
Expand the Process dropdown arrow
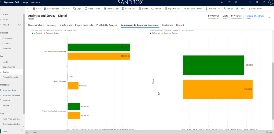[219, 9]
